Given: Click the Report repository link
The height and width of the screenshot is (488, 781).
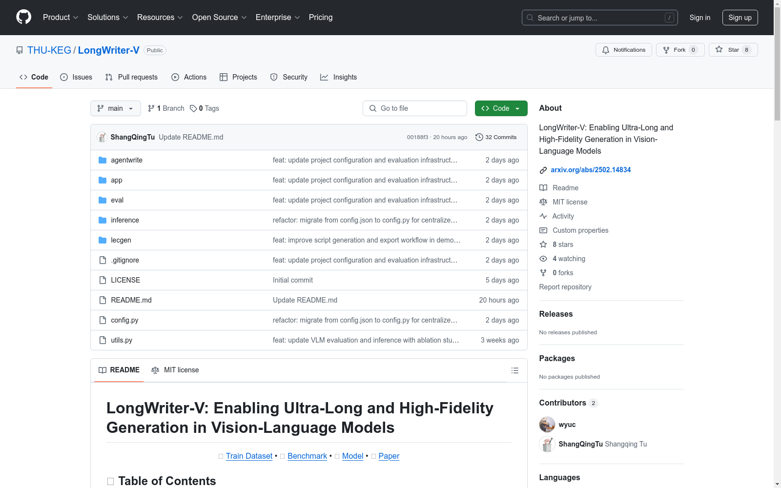Looking at the screenshot, I should [565, 287].
